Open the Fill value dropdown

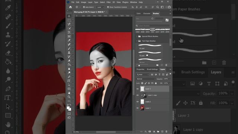(x=170, y=83)
